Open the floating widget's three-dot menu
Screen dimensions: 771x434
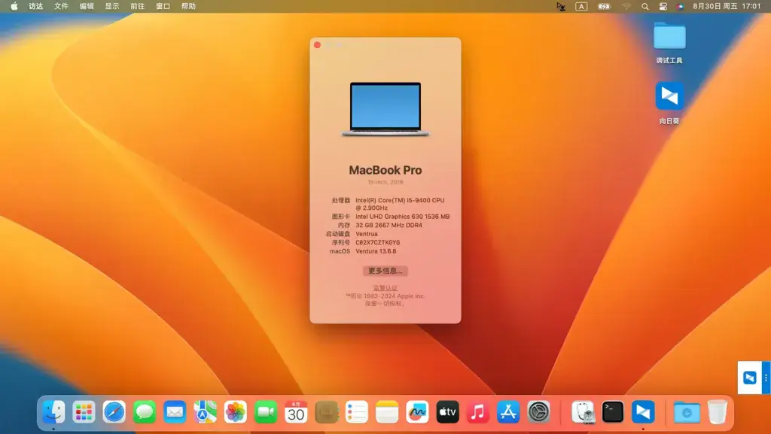(766, 378)
